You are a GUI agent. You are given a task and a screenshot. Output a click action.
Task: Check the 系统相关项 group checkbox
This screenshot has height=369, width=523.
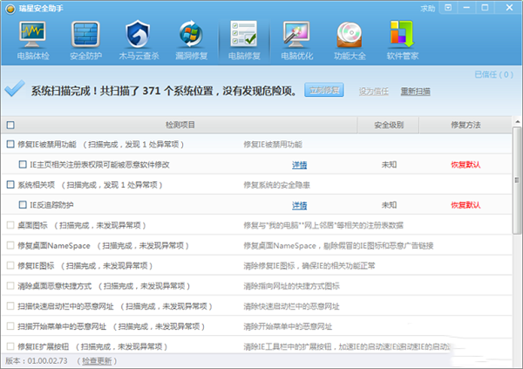click(10, 184)
